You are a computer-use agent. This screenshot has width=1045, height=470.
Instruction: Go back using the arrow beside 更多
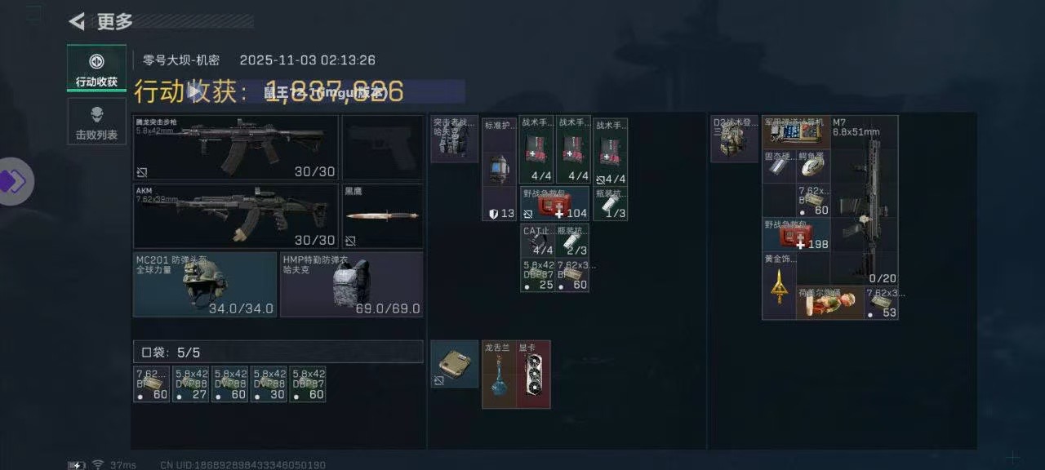77,22
